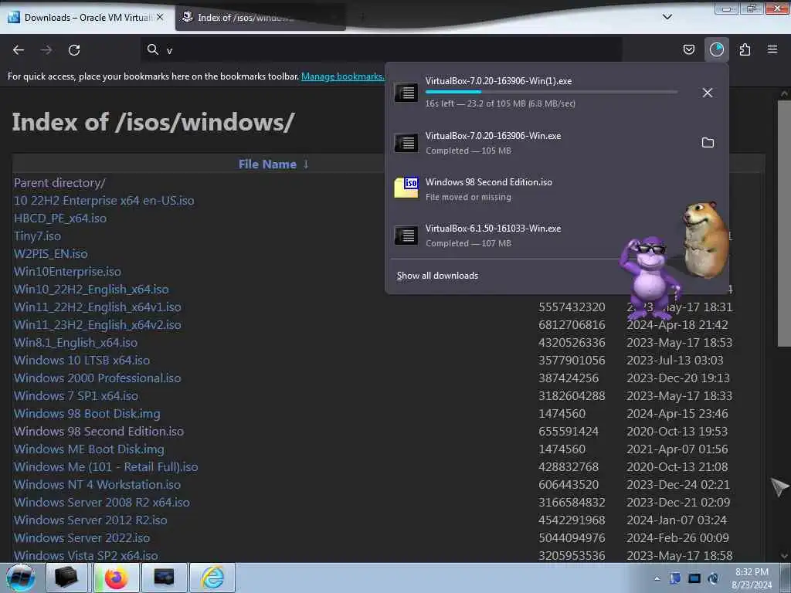This screenshot has height=593, width=791.
Task: Select size 655591424 for Windows 98 SE
Action: click(569, 432)
